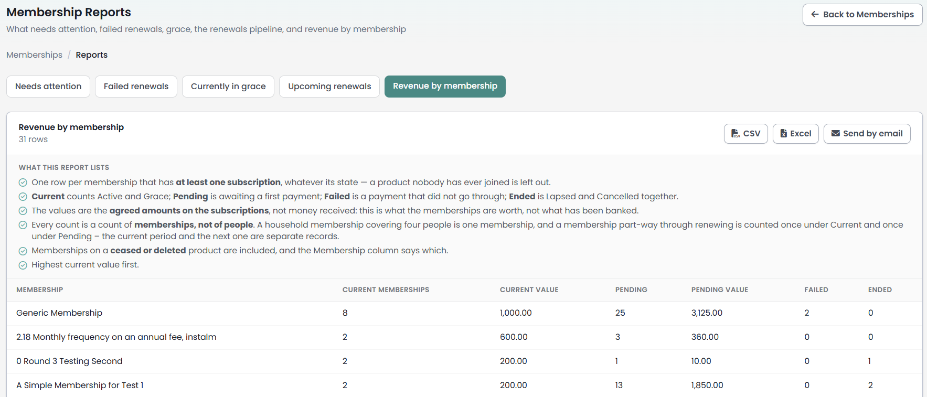Click the What This Report Lists heading
The image size is (927, 397).
coord(64,168)
